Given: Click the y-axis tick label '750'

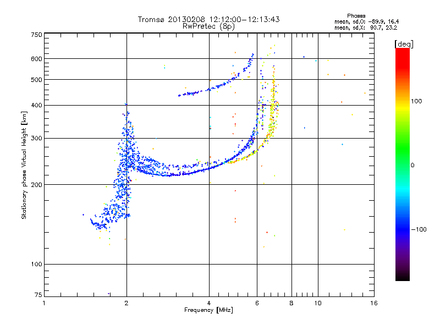Looking at the screenshot, I should (x=36, y=35).
